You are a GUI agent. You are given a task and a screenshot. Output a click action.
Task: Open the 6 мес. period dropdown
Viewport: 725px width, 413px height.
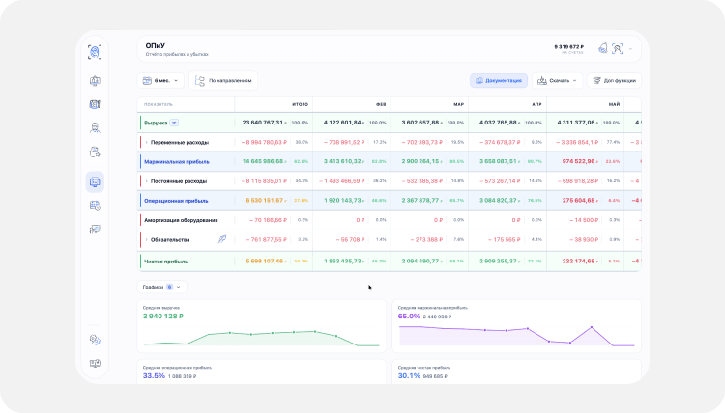point(160,81)
